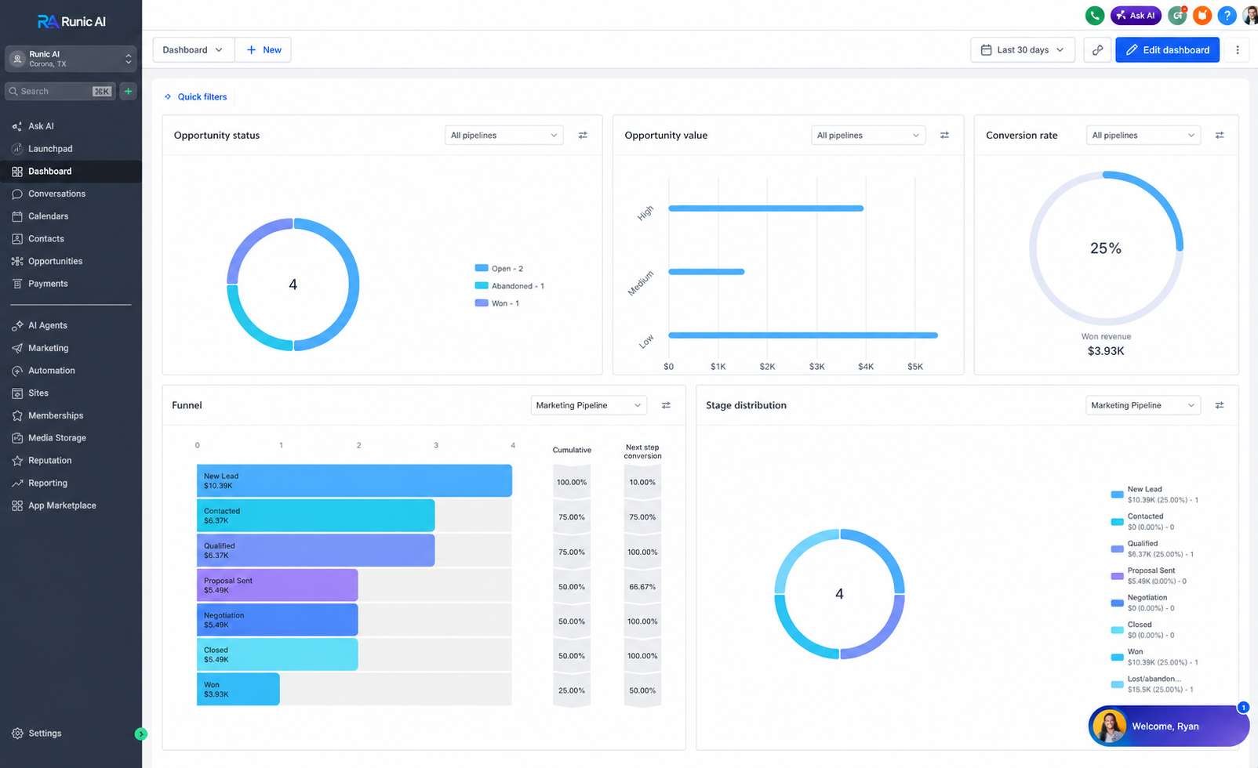This screenshot has height=768, width=1258.
Task: Open Funnel widget filter settings icon
Action: click(666, 405)
